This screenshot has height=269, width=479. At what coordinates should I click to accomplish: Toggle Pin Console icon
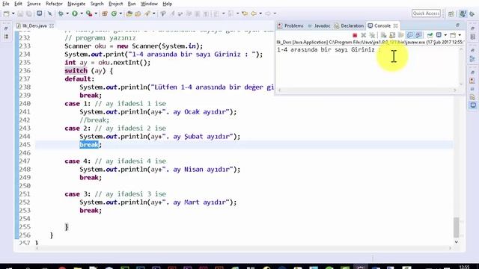430,35
